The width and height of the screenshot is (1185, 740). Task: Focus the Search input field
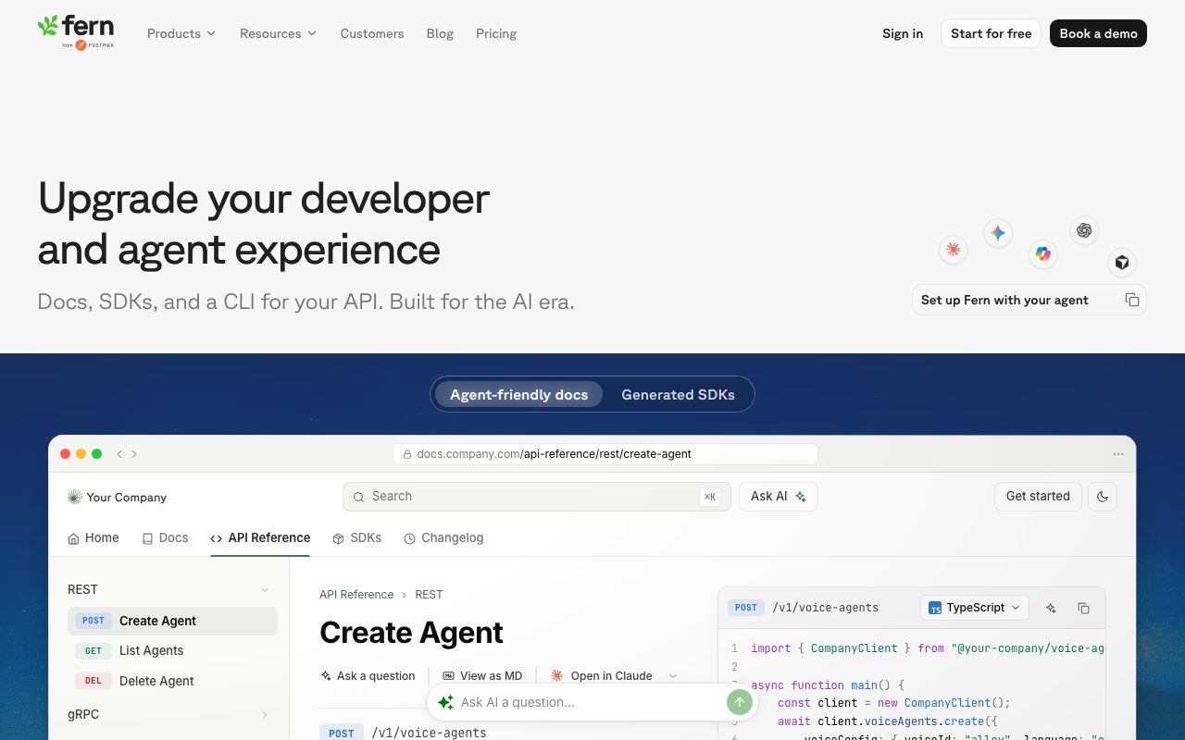tap(537, 497)
